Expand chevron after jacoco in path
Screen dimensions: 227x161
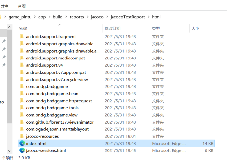click(x=107, y=17)
